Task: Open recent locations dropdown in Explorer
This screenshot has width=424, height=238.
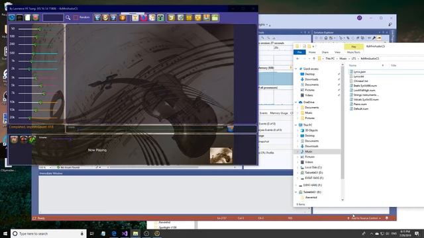Action: click(x=309, y=59)
